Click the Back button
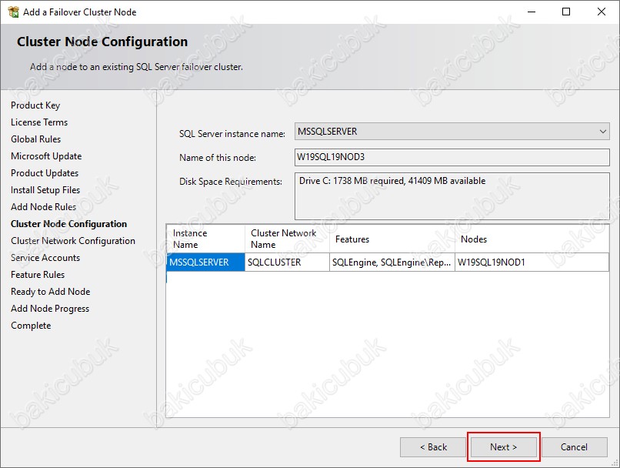620x468 pixels. click(x=433, y=447)
